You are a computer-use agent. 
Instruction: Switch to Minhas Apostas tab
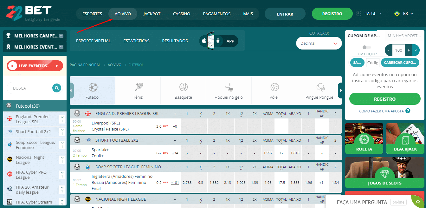point(404,36)
